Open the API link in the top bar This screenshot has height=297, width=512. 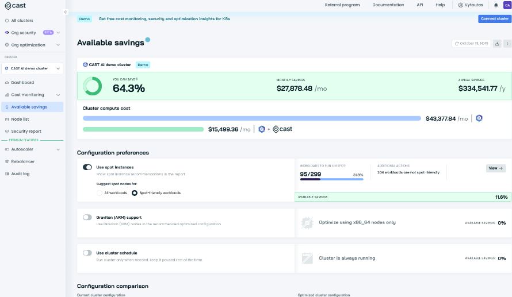coord(420,5)
